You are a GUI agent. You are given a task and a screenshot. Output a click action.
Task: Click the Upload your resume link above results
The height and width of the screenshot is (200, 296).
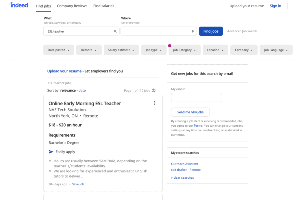point(64,71)
